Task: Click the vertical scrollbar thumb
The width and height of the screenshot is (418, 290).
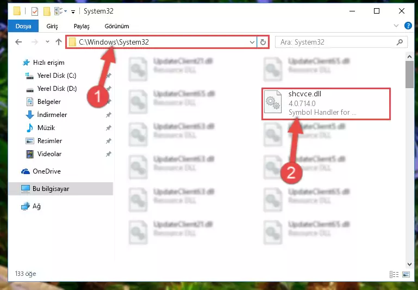Action: (409, 75)
